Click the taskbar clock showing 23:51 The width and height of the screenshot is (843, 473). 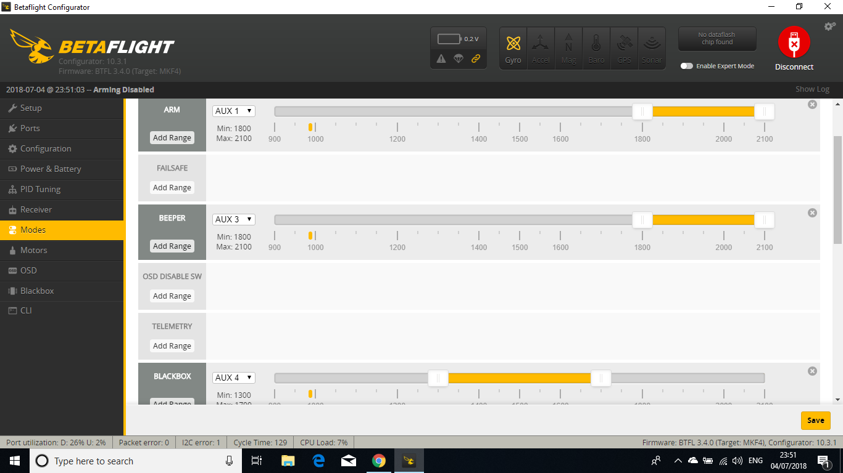[788, 461]
